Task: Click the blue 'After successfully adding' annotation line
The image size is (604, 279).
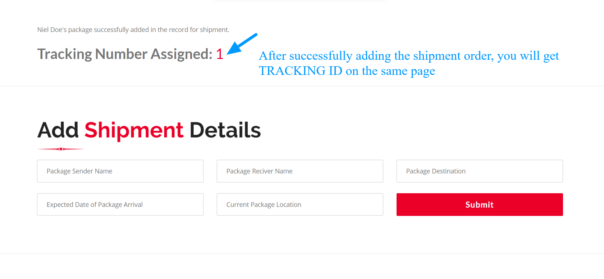Action: 409,56
